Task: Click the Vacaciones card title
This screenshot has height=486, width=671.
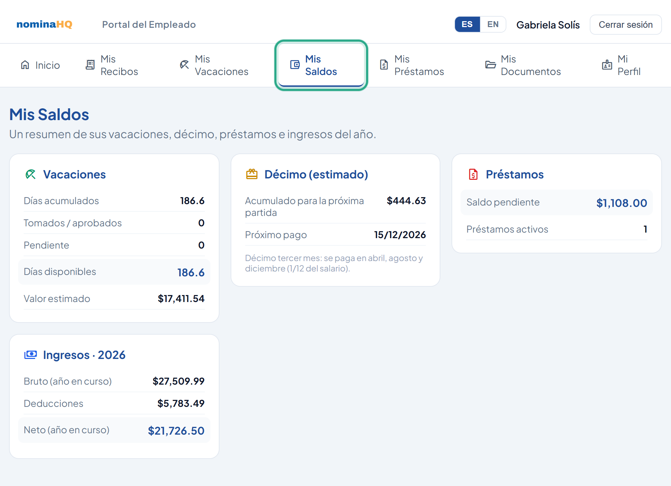Action: tap(74, 174)
